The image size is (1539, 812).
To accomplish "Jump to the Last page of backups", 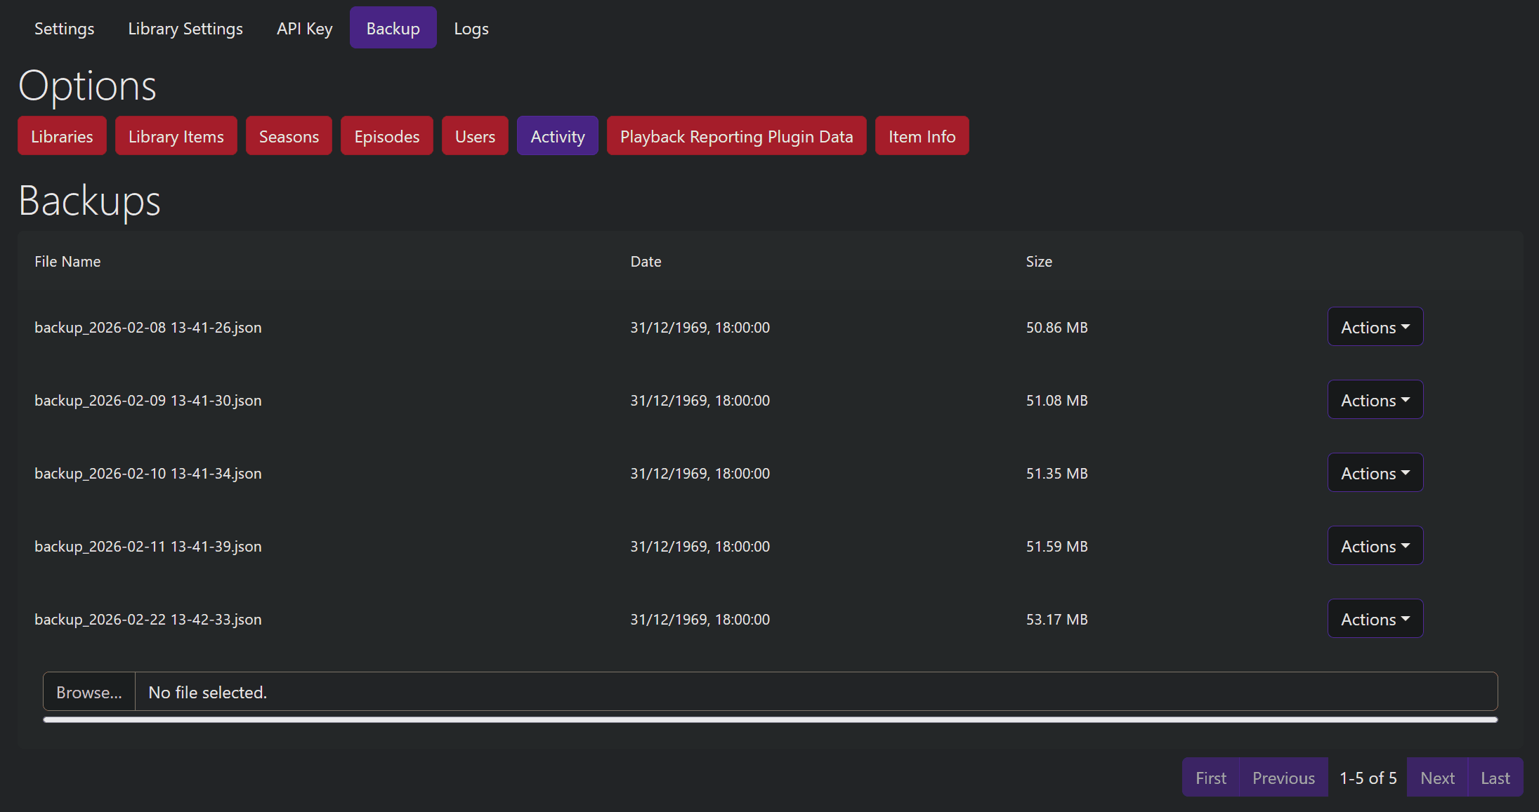I will 1494,778.
